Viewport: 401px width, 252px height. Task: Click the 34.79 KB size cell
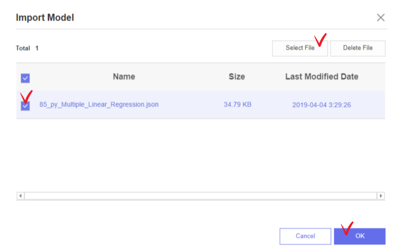[237, 104]
